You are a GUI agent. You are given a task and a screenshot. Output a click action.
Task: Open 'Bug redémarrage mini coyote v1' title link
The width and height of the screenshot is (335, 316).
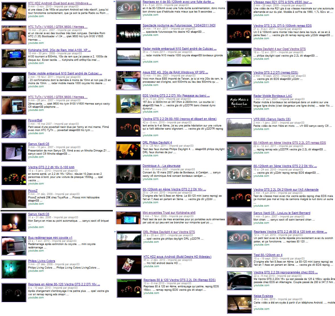pyautogui.click(x=50, y=237)
